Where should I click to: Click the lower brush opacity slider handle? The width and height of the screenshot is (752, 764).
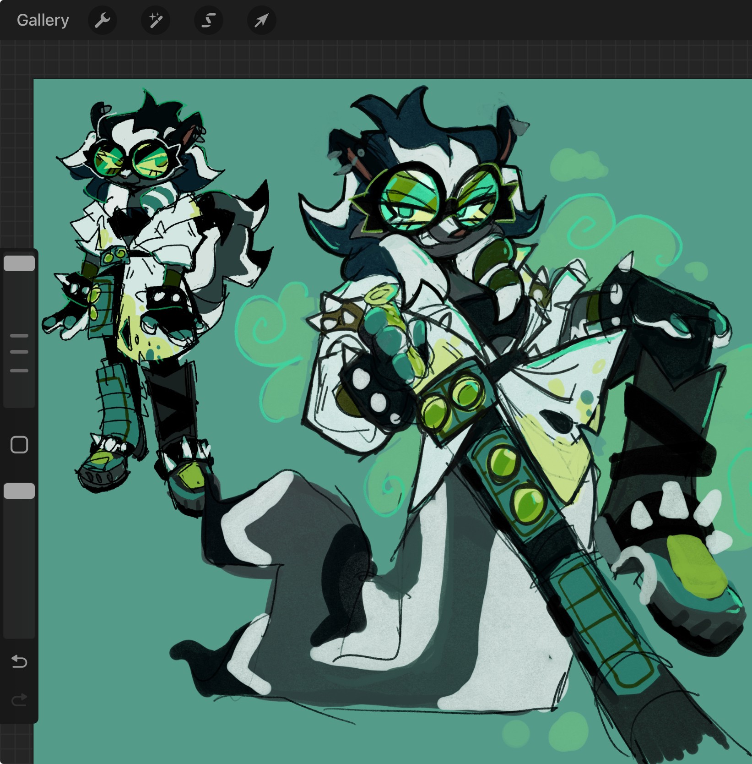click(x=19, y=491)
